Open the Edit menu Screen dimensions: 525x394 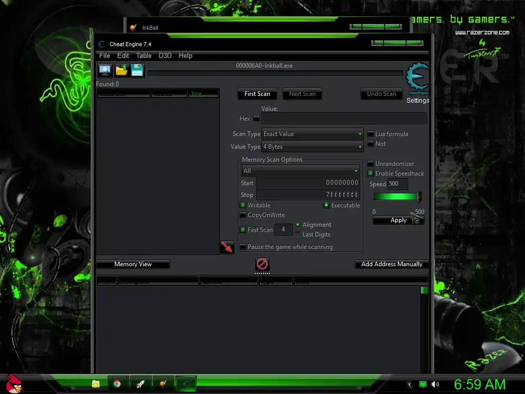pos(123,55)
